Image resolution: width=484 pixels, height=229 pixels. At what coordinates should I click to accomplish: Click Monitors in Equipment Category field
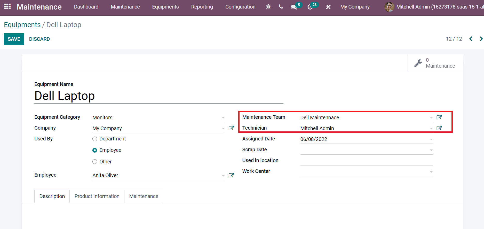102,117
